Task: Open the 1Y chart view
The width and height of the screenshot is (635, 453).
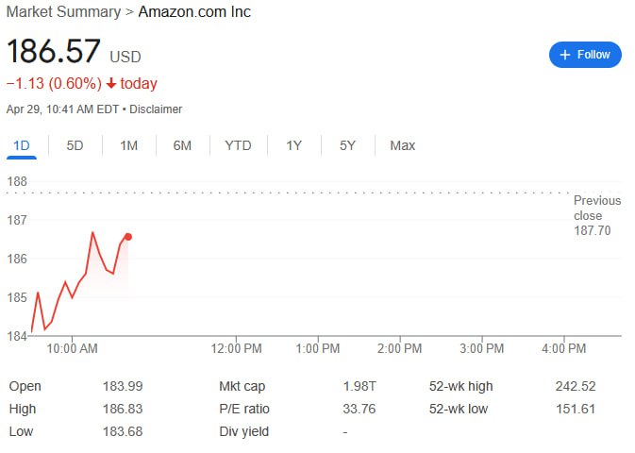Action: coord(293,145)
